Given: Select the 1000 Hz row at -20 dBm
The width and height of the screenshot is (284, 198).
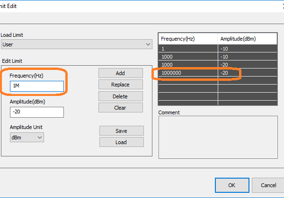Looking at the screenshot, I should pyautogui.click(x=188, y=65).
